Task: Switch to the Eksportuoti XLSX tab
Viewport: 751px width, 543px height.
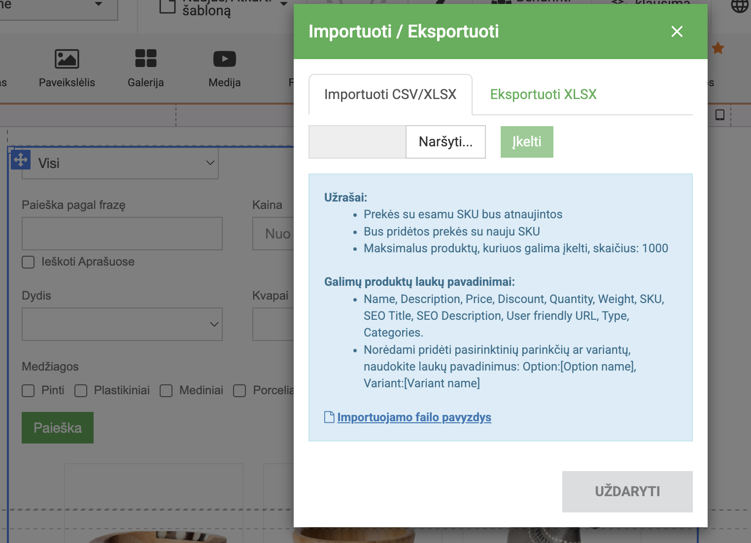Action: [543, 94]
